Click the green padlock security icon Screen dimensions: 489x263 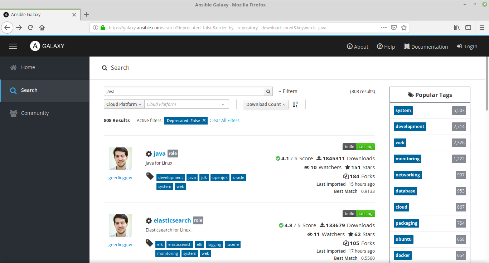(x=103, y=28)
